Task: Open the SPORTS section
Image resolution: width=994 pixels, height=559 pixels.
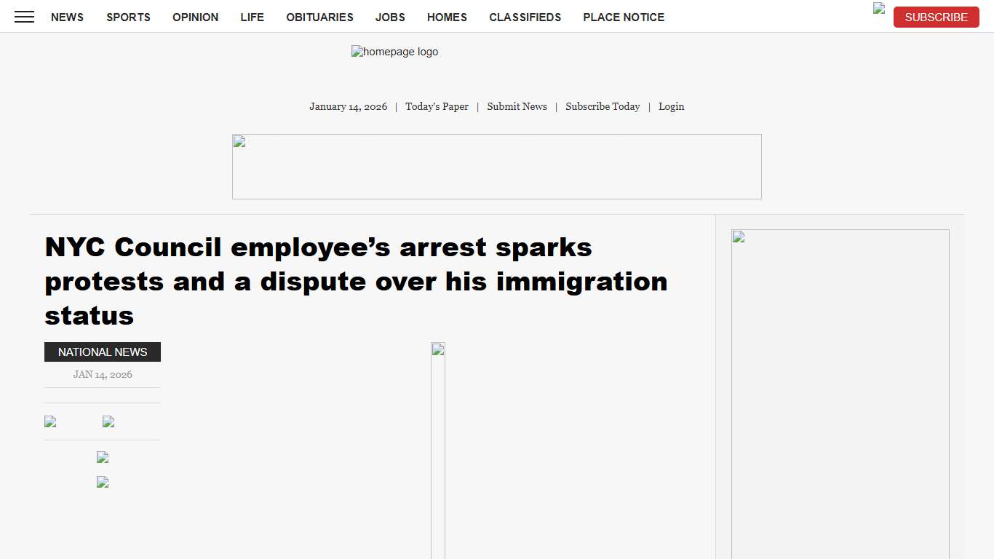Action: [128, 17]
